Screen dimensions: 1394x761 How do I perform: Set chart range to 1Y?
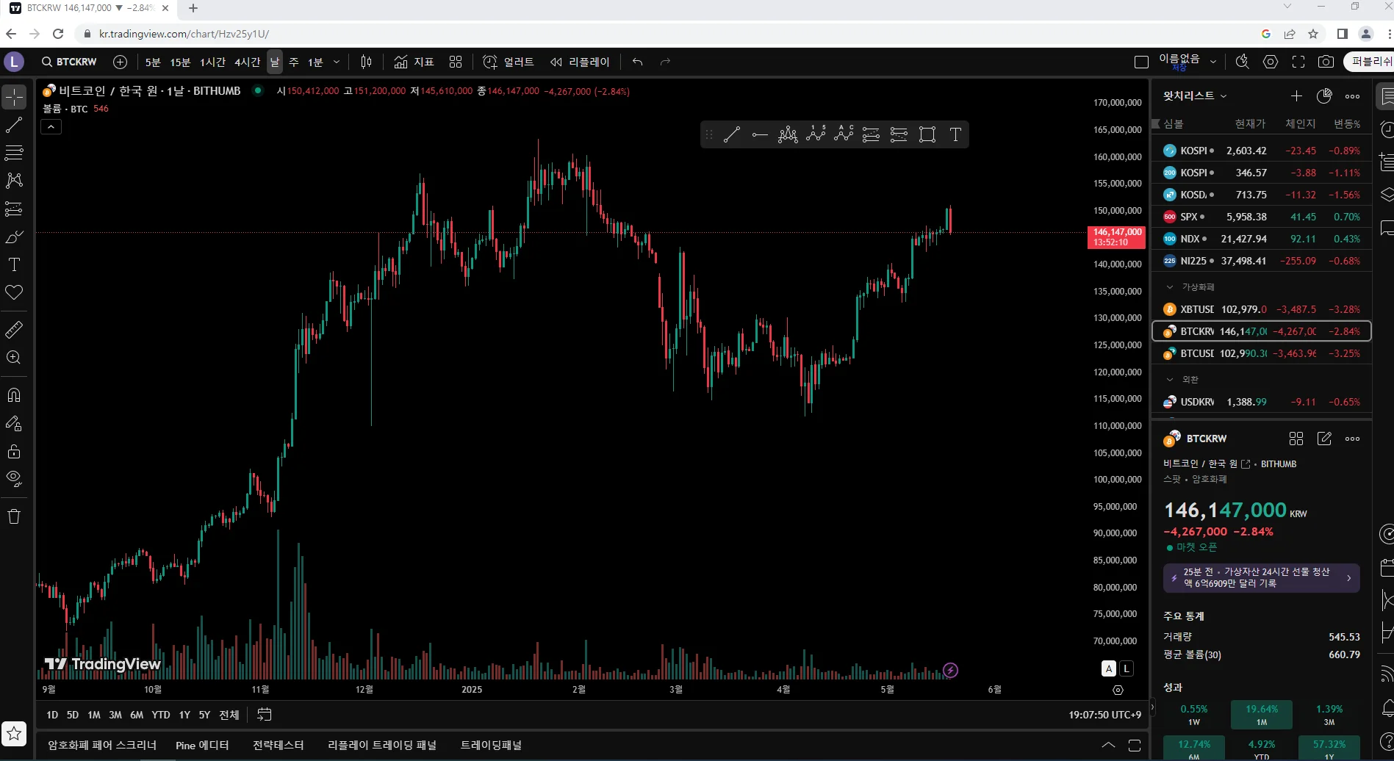(184, 715)
